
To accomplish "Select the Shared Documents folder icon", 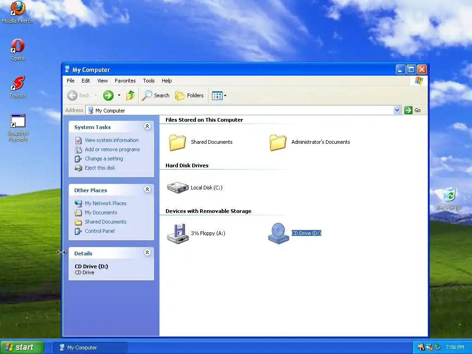I will click(x=177, y=142).
